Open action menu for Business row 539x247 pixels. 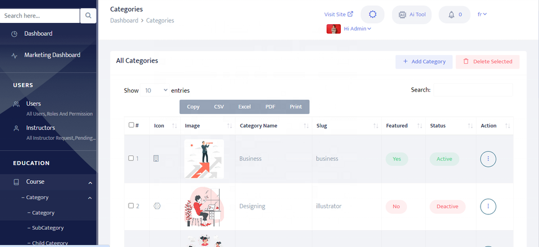(488, 159)
